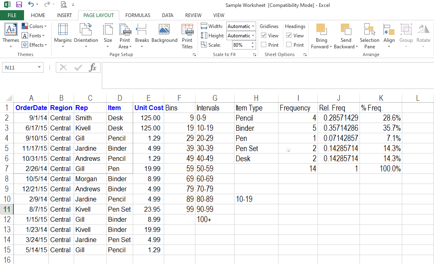This screenshot has height=264, width=434.
Task: Click the Save icon in quick access toolbar
Action: tap(19, 5)
